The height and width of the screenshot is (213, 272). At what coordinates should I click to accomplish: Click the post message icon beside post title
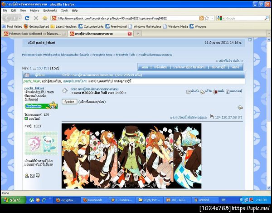[65, 91]
